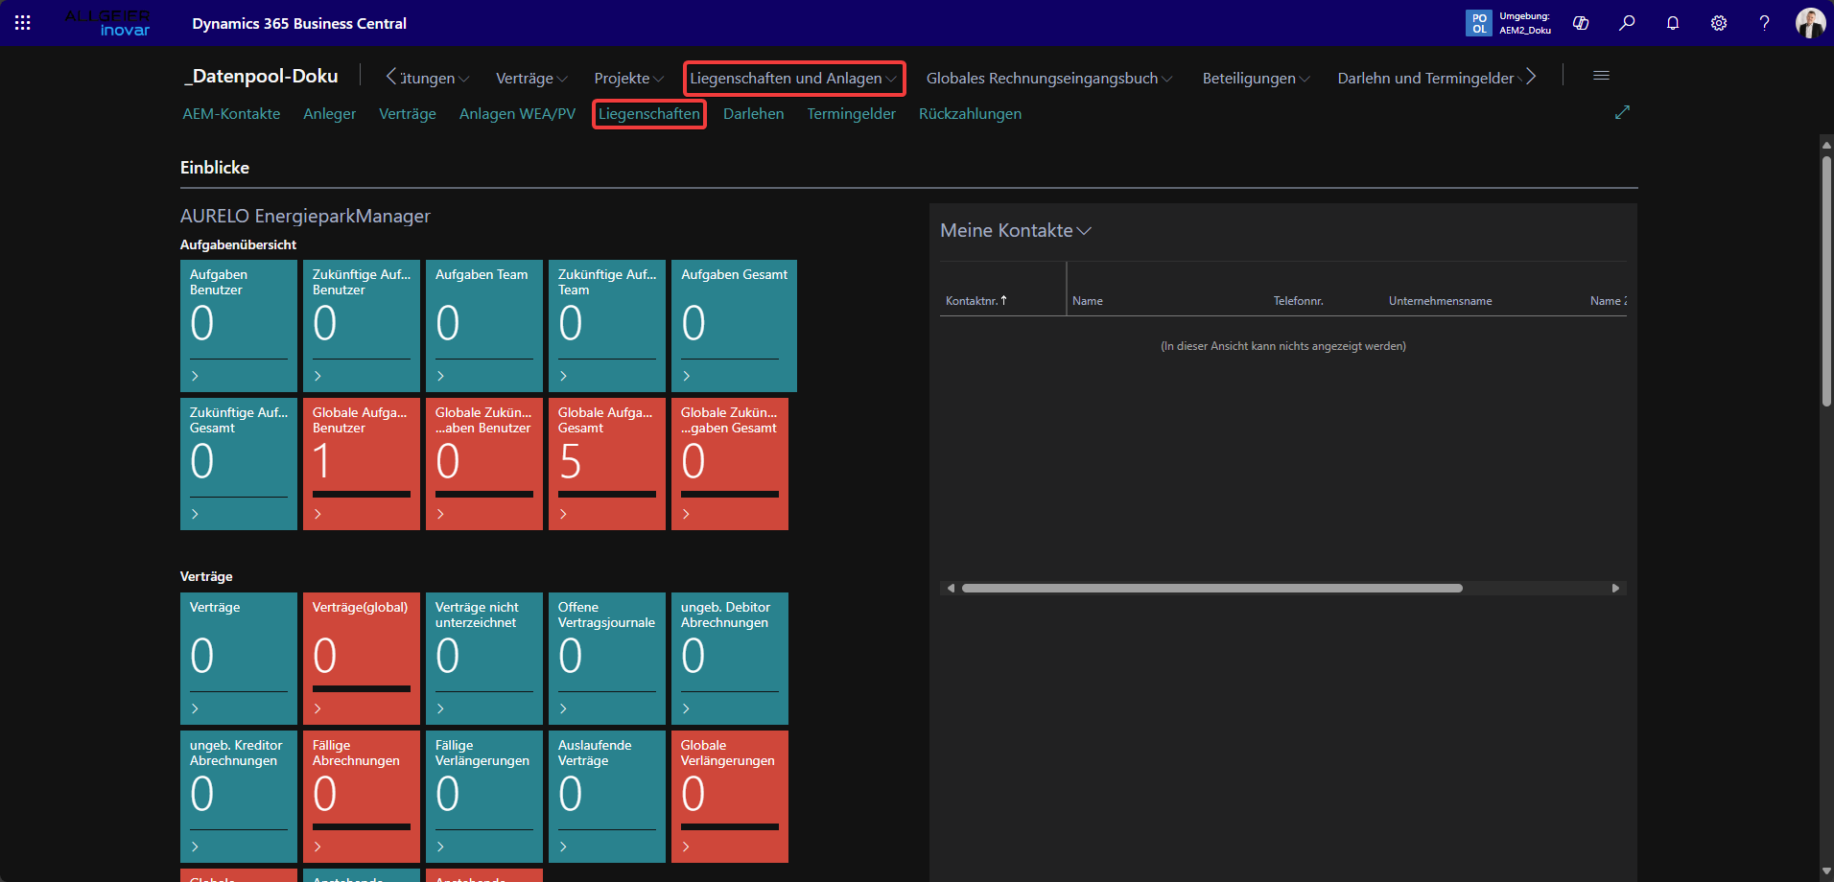Click the contacts horizontal scrollbar thumb
Screen dimensions: 1834x882
(1212, 589)
